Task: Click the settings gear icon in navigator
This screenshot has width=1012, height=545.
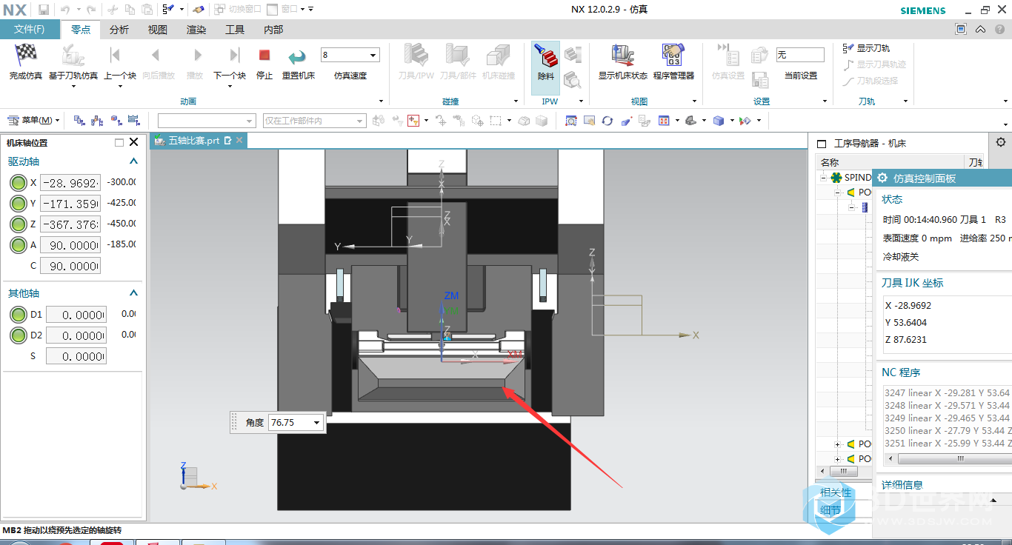Action: [x=1000, y=142]
